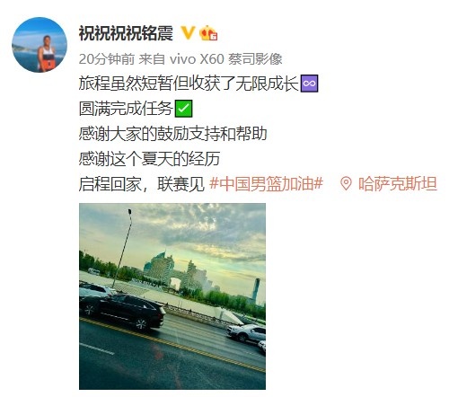Click the line 感谢这个夏天的经历
The image size is (458, 397).
pos(149,159)
